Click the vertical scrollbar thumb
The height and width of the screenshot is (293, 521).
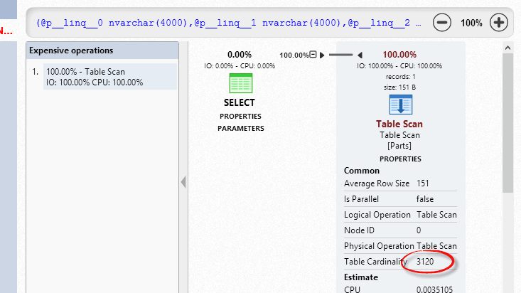507,123
